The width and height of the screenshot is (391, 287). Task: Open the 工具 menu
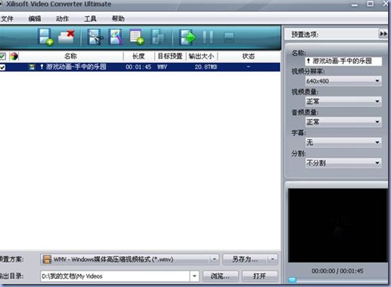pyautogui.click(x=91, y=18)
